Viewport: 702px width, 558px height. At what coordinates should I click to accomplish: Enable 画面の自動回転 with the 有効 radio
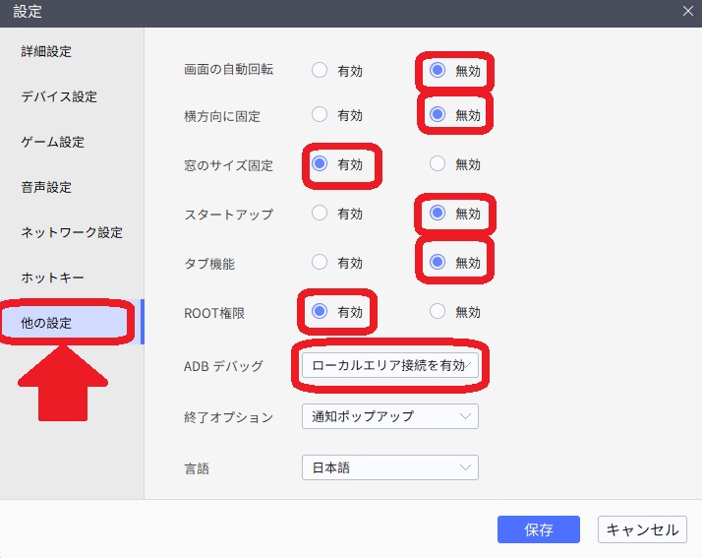click(x=320, y=71)
